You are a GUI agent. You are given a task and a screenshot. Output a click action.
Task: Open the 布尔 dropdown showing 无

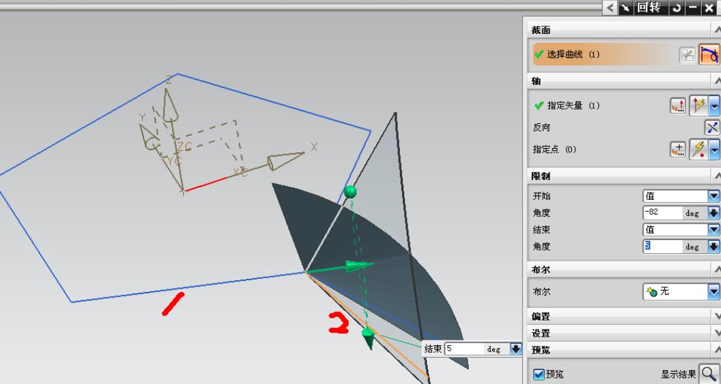click(681, 292)
